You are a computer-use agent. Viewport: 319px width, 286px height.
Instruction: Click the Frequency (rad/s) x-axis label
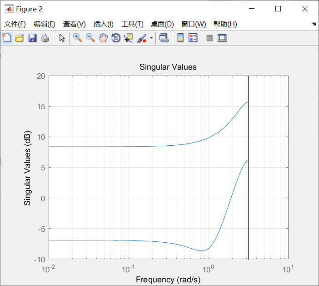click(168, 280)
